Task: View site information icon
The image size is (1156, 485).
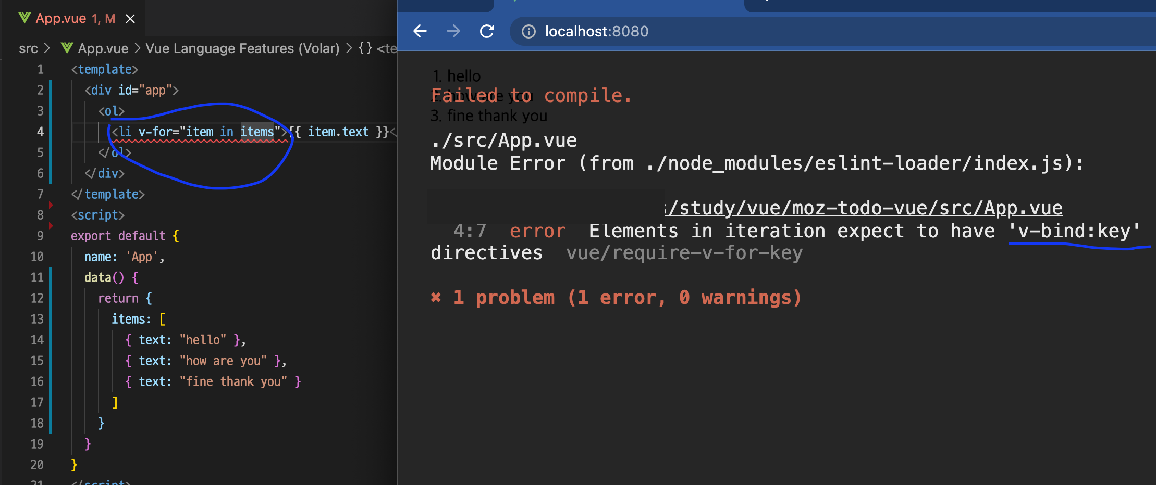Action: pos(528,32)
